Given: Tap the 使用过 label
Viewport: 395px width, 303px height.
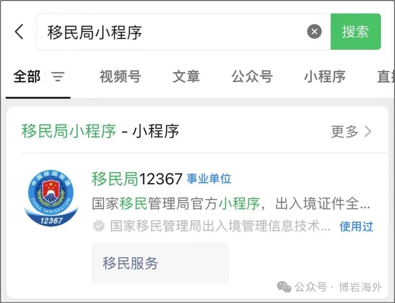Looking at the screenshot, I should (356, 226).
